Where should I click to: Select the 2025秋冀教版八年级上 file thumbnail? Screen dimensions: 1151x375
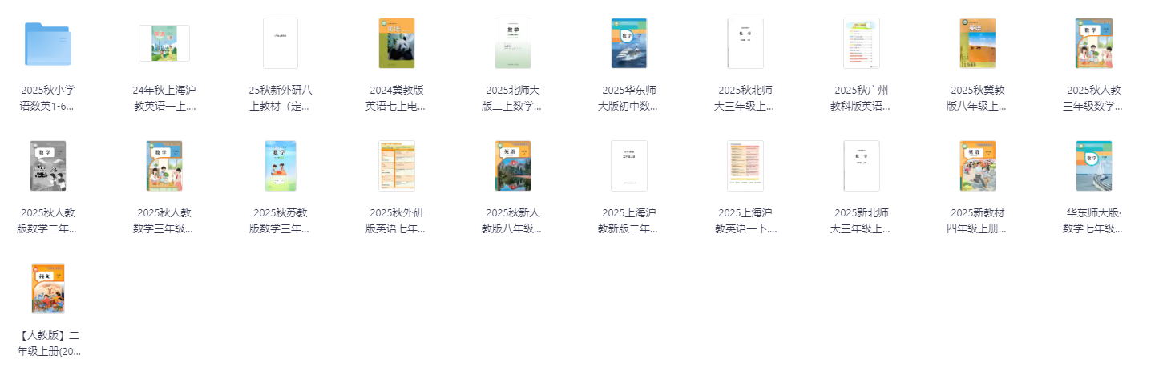pyautogui.click(x=978, y=43)
